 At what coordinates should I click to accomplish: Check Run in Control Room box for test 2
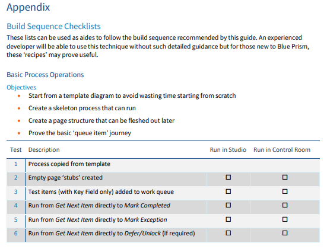point(285,177)
